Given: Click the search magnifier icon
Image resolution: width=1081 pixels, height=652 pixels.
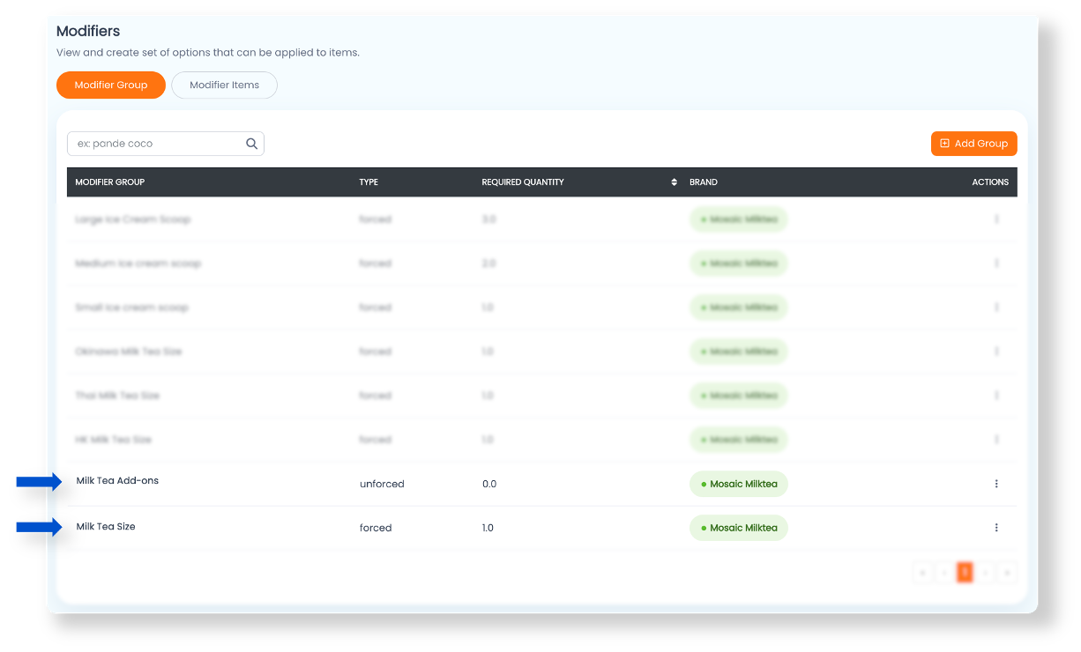Looking at the screenshot, I should (x=251, y=144).
